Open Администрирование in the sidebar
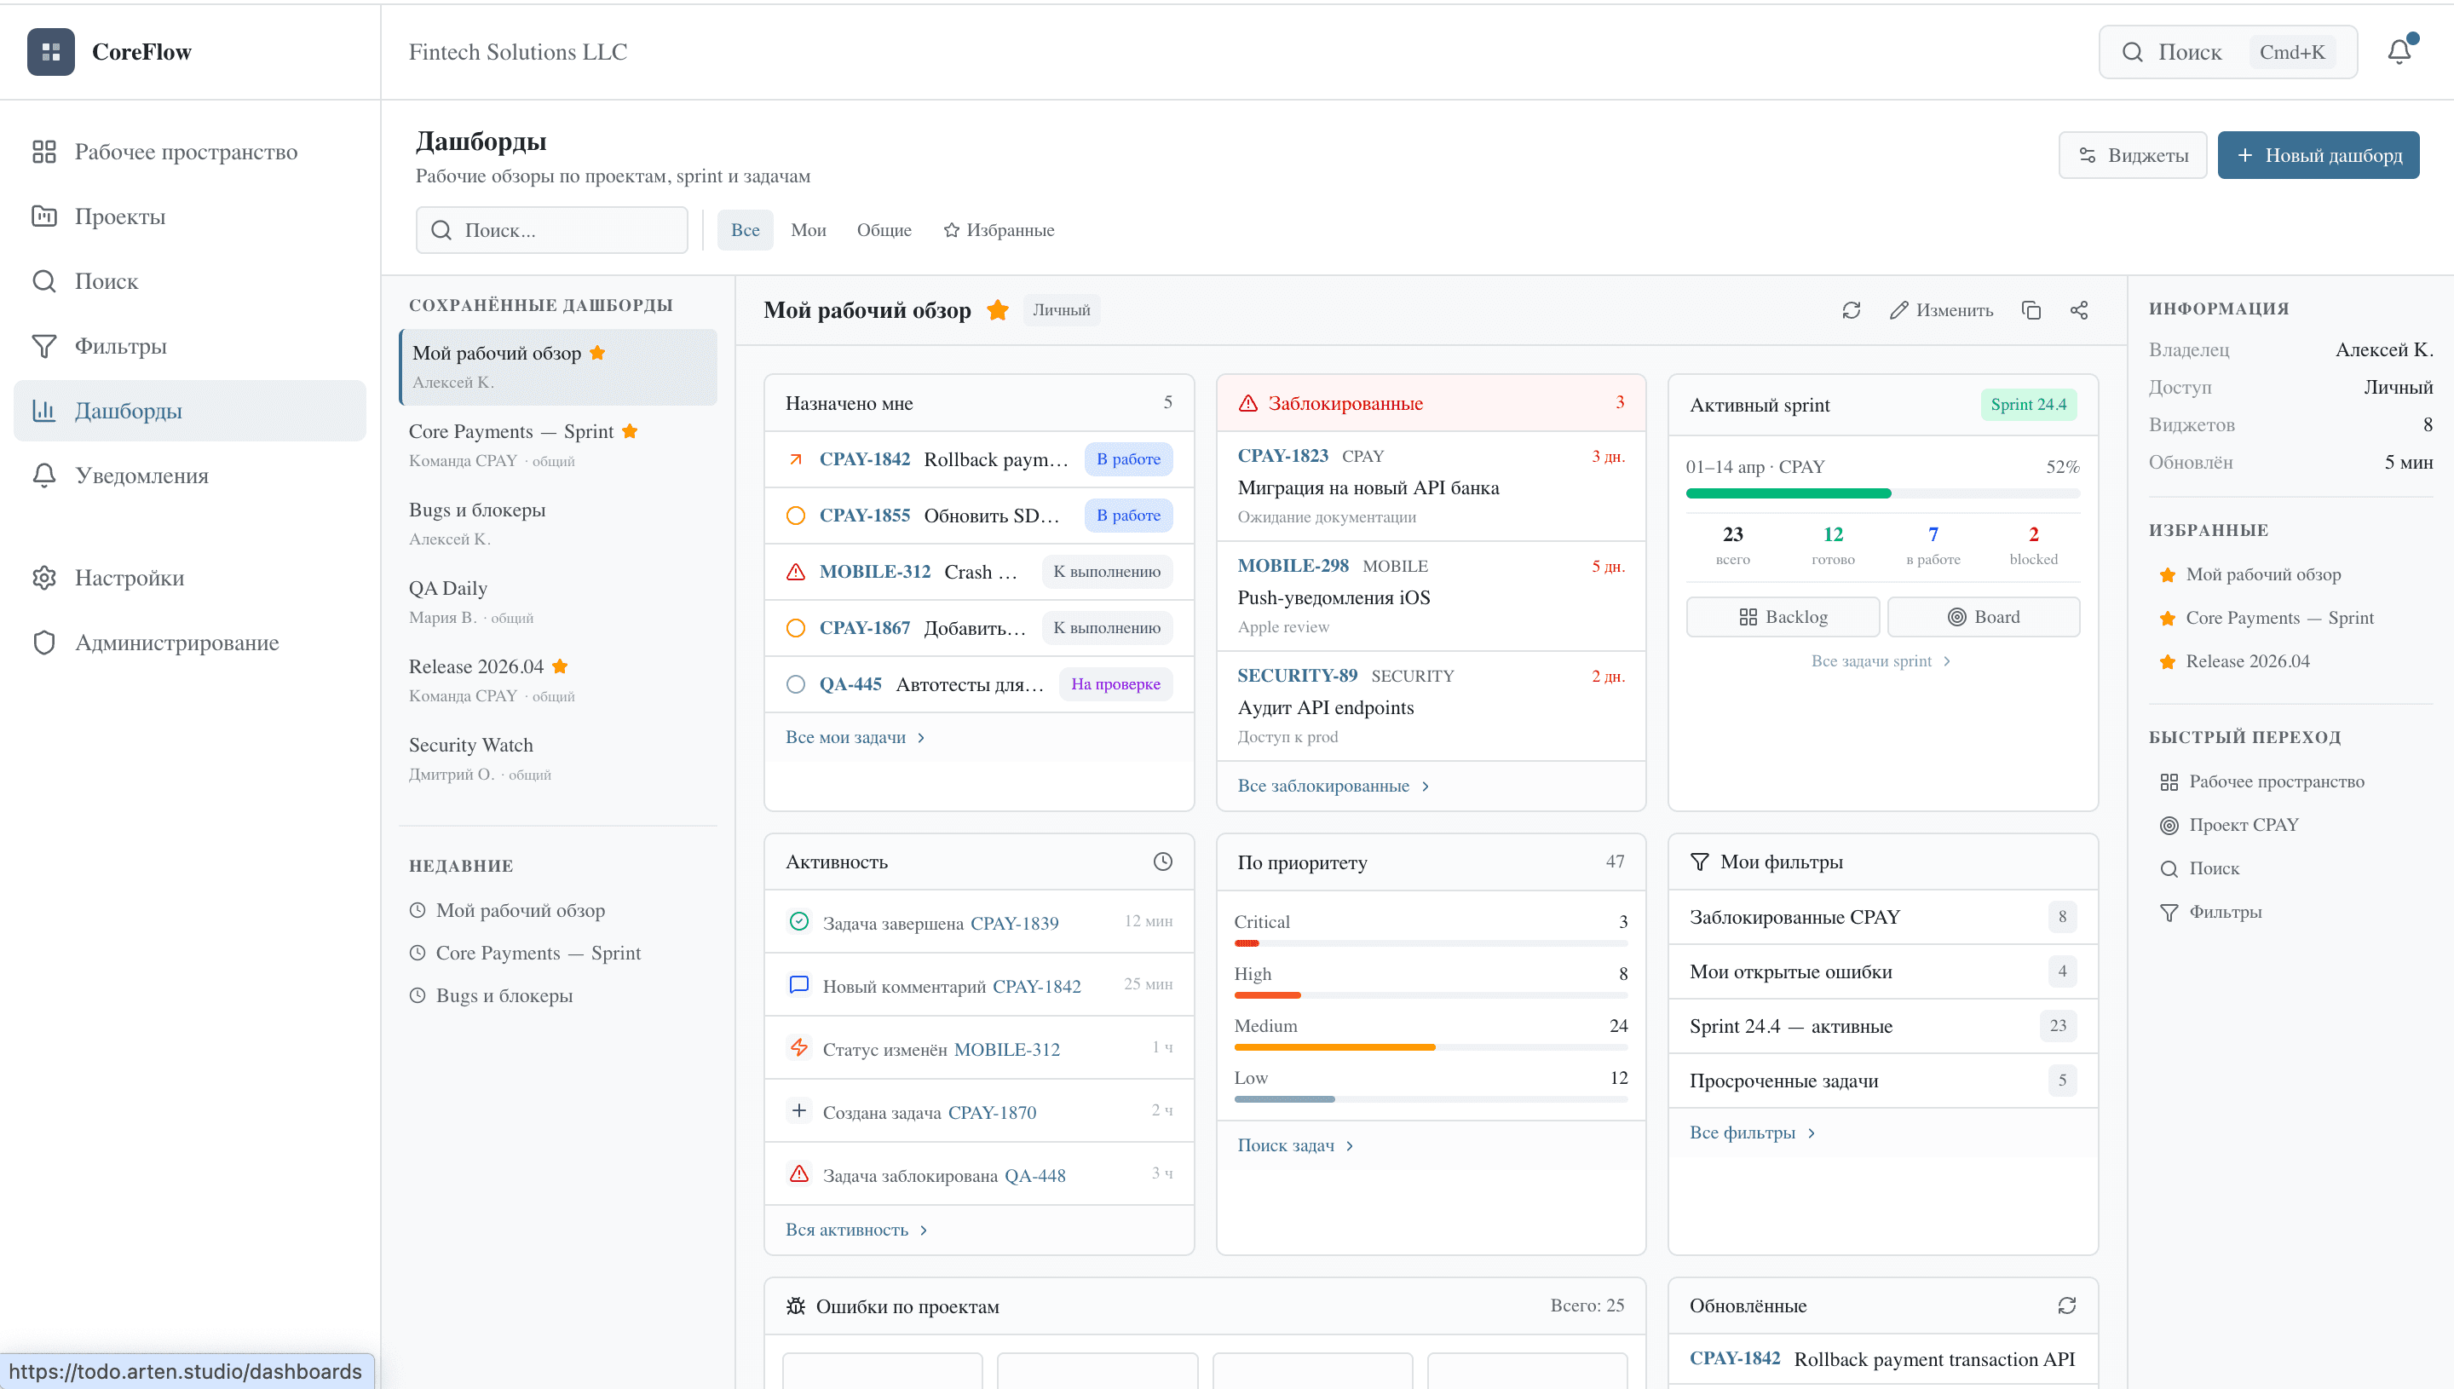The height and width of the screenshot is (1389, 2454). coord(176,642)
